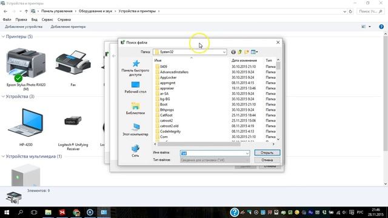Open Сеть in the dialog sidebar
The image size is (388, 218).
135,151
